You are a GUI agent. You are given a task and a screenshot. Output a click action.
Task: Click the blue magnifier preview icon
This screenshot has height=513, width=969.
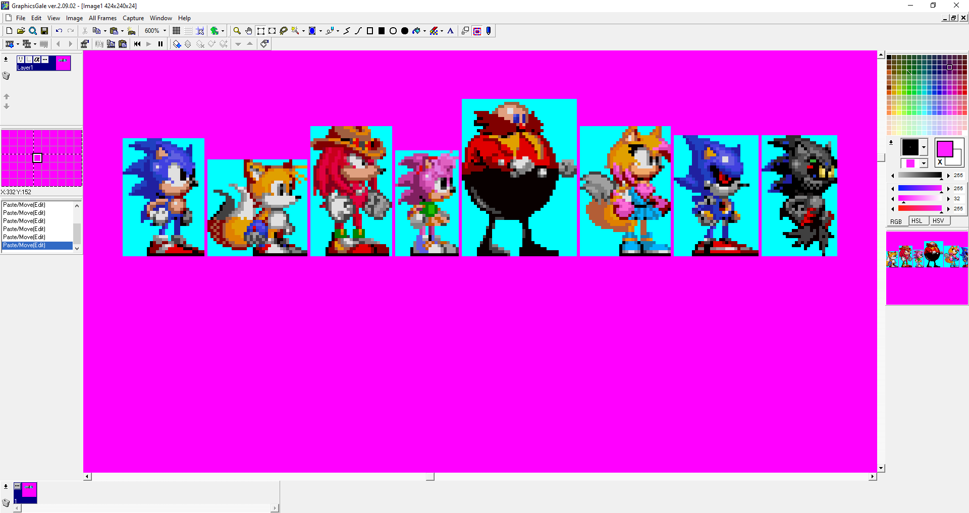[32, 31]
